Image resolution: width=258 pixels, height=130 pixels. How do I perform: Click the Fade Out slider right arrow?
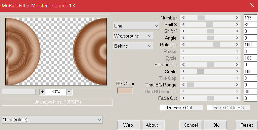click(x=237, y=98)
